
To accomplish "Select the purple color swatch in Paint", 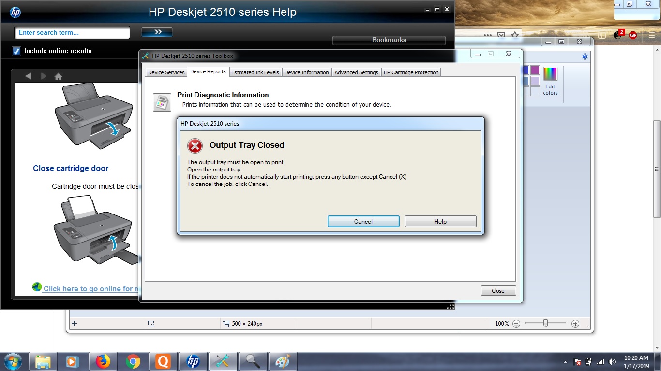I will pyautogui.click(x=535, y=70).
